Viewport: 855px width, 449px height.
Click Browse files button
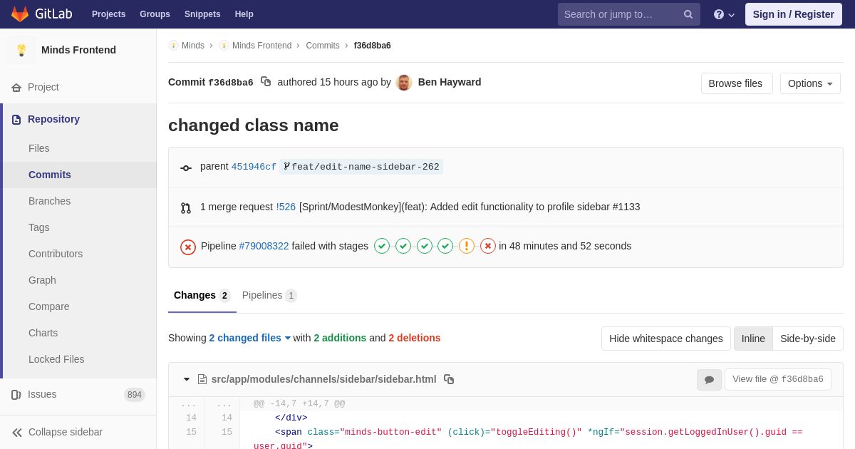point(735,83)
